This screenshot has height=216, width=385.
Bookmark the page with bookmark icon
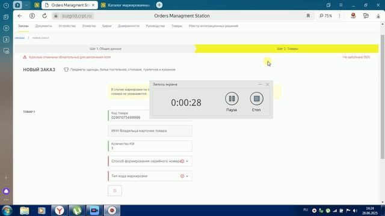308,16
